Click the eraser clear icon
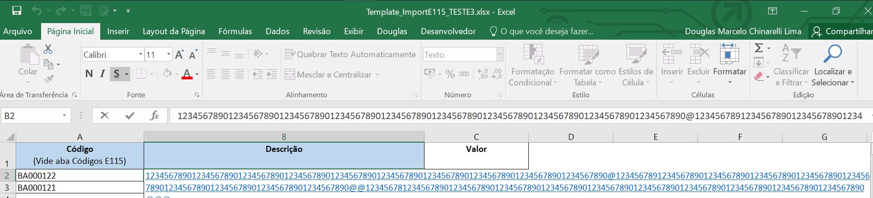The width and height of the screenshot is (873, 198). (x=759, y=76)
